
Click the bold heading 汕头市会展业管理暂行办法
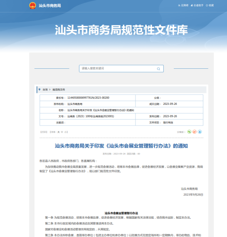coord(121,213)
